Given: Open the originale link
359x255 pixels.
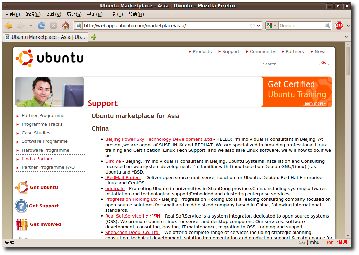Looking at the screenshot, I should coord(115,188).
